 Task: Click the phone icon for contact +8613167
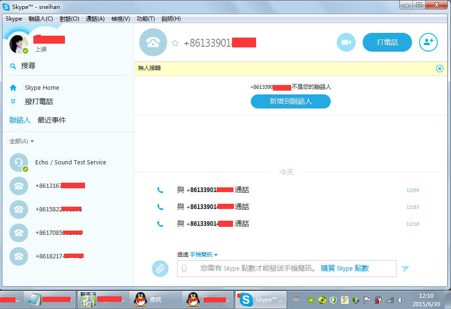click(x=19, y=186)
